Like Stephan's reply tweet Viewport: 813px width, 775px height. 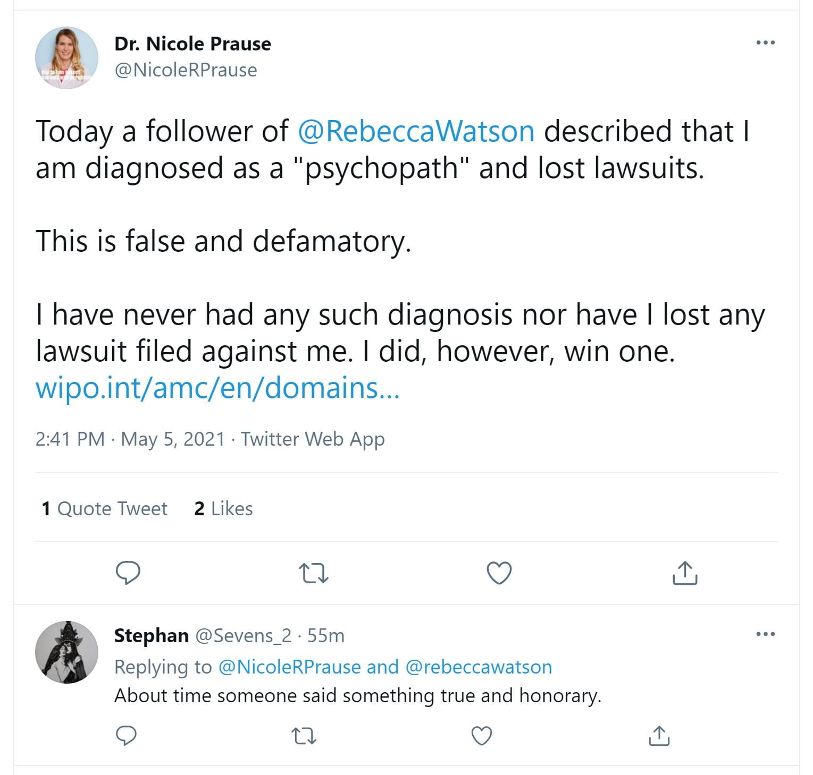[482, 736]
